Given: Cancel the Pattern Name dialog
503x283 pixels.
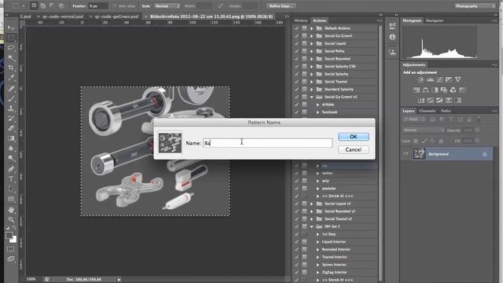Looking at the screenshot, I should point(353,150).
